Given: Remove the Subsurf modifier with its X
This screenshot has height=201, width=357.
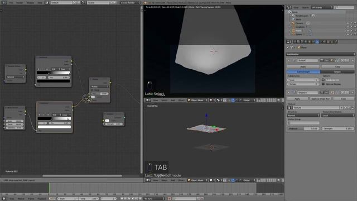Looking at the screenshot, I should tap(353, 60).
